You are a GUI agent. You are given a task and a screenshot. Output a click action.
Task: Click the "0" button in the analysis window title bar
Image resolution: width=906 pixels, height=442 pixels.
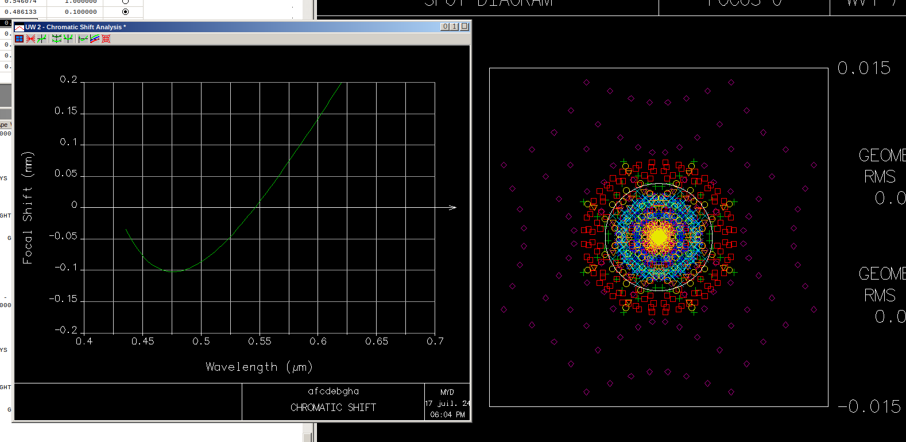444,26
